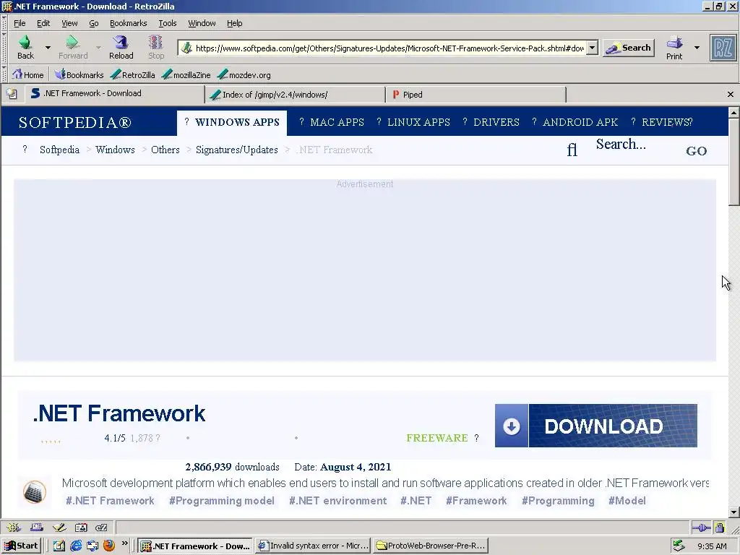Screen dimensions: 740x555
Task: Close the current tab with the X
Action: [730, 95]
